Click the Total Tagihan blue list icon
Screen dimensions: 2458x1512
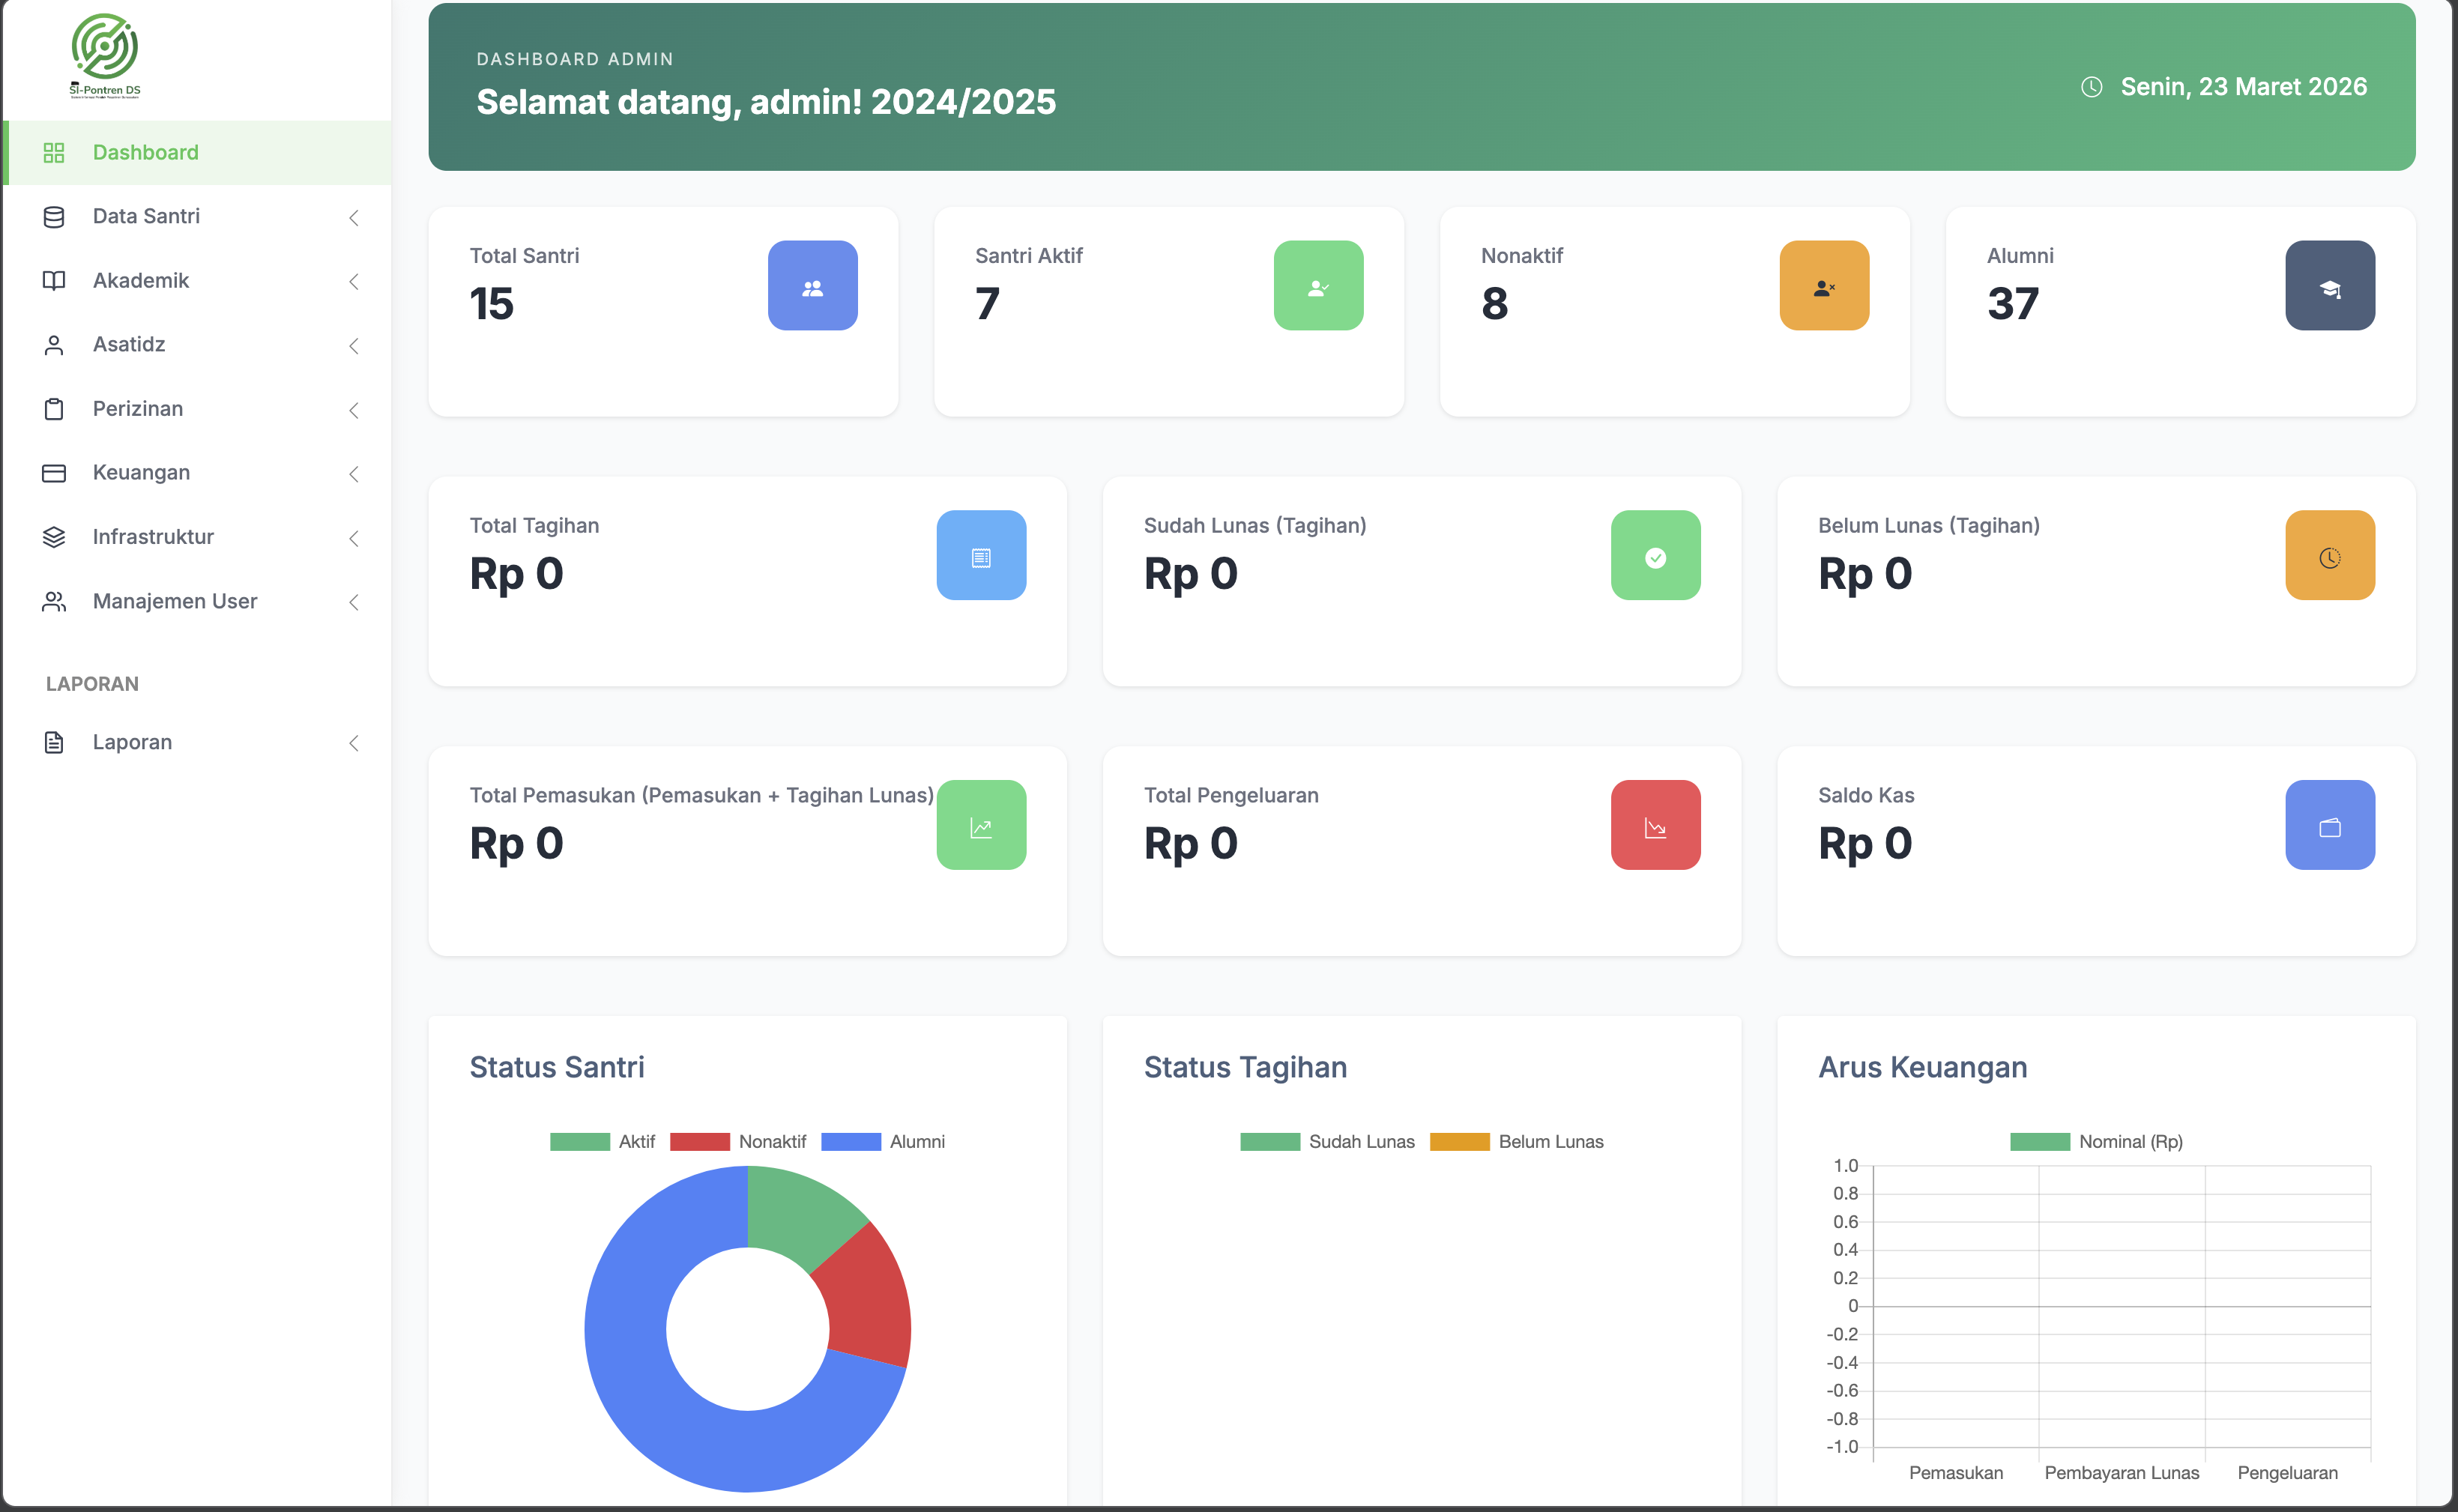981,556
